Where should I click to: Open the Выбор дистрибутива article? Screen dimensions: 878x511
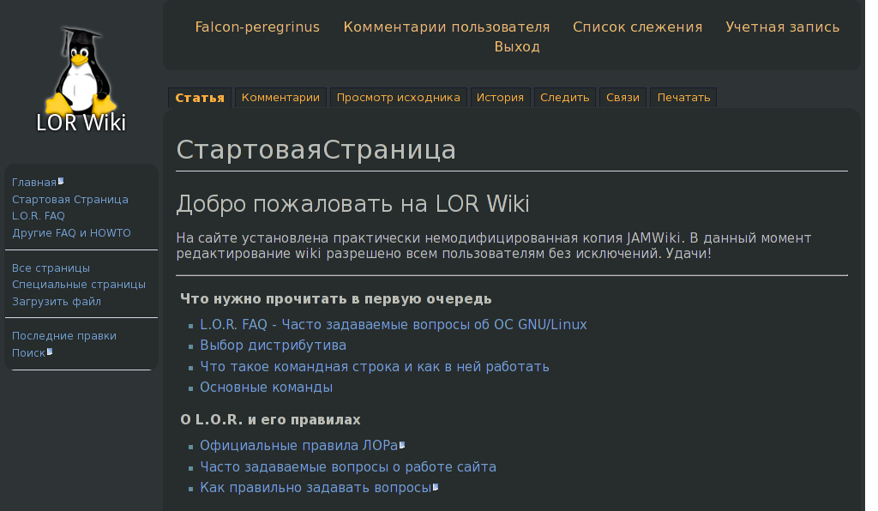point(272,345)
